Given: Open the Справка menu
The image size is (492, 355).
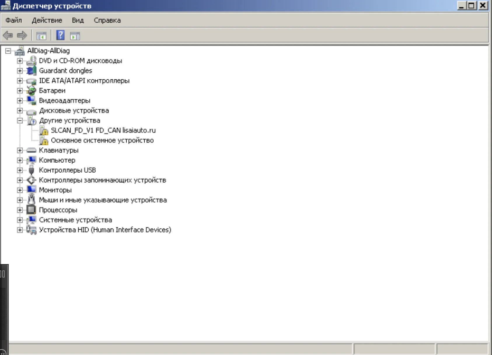Looking at the screenshot, I should (107, 20).
